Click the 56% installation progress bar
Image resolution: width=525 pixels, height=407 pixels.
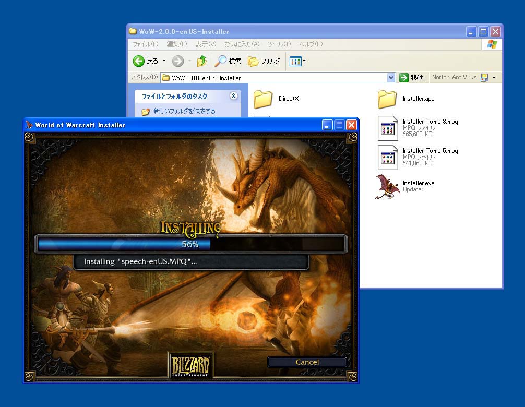[190, 244]
